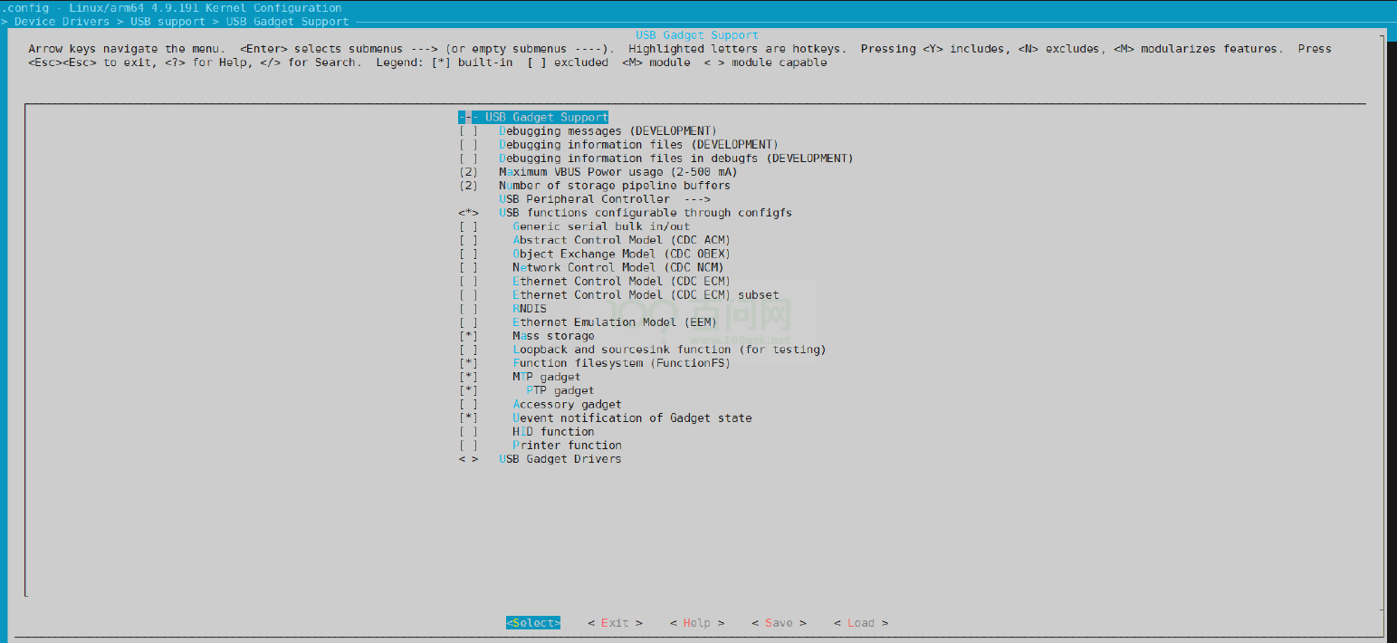Disable the MTP gadget option
The height and width of the screenshot is (643, 1397).
(x=520, y=377)
